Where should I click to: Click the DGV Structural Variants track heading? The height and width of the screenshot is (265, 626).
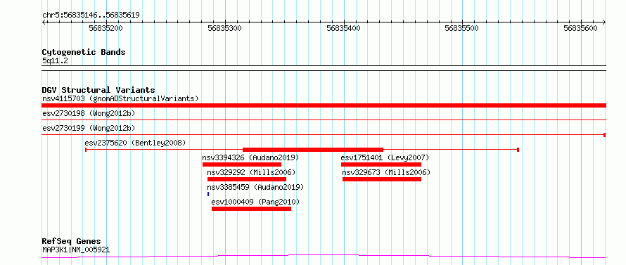98,90
